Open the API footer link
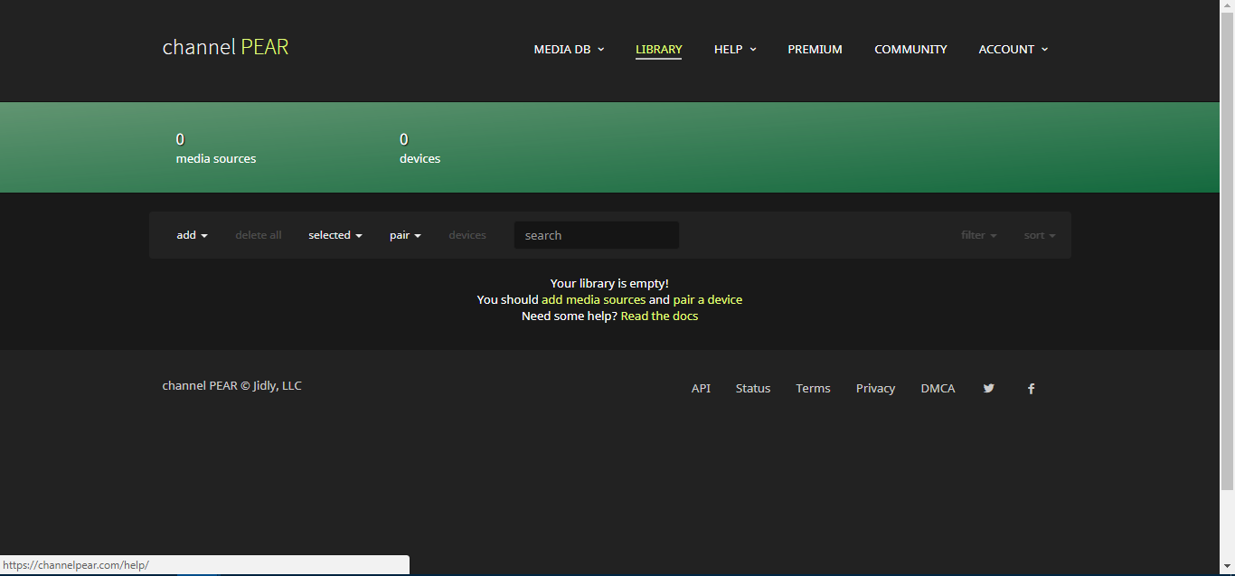The width and height of the screenshot is (1235, 576). click(701, 389)
